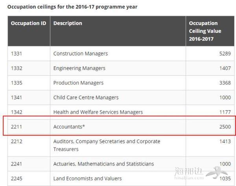Screen dimensions: 236x186
Task: Click the bird logo watermark icon
Action: point(217,173)
